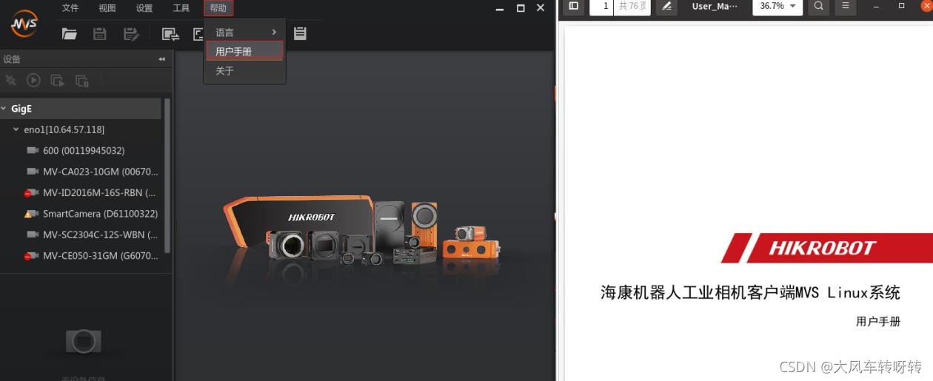Screen dimensions: 933x381
Task: Click the camera icon beside MV-SC2304C-12S-WBN
Action: tap(33, 235)
